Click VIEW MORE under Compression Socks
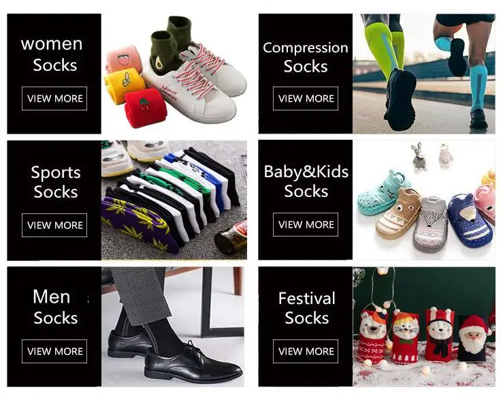The width and height of the screenshot is (503, 396). [x=306, y=98]
